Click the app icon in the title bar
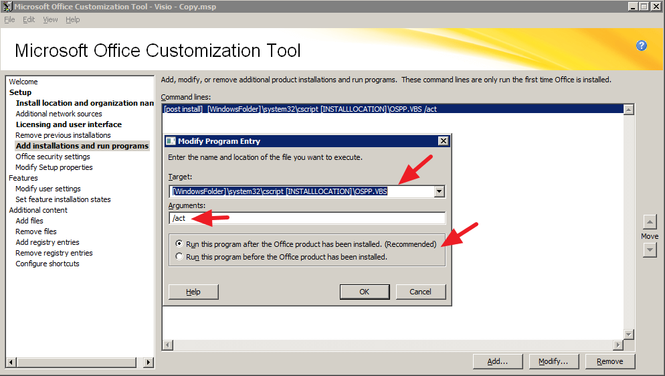 (7, 7)
